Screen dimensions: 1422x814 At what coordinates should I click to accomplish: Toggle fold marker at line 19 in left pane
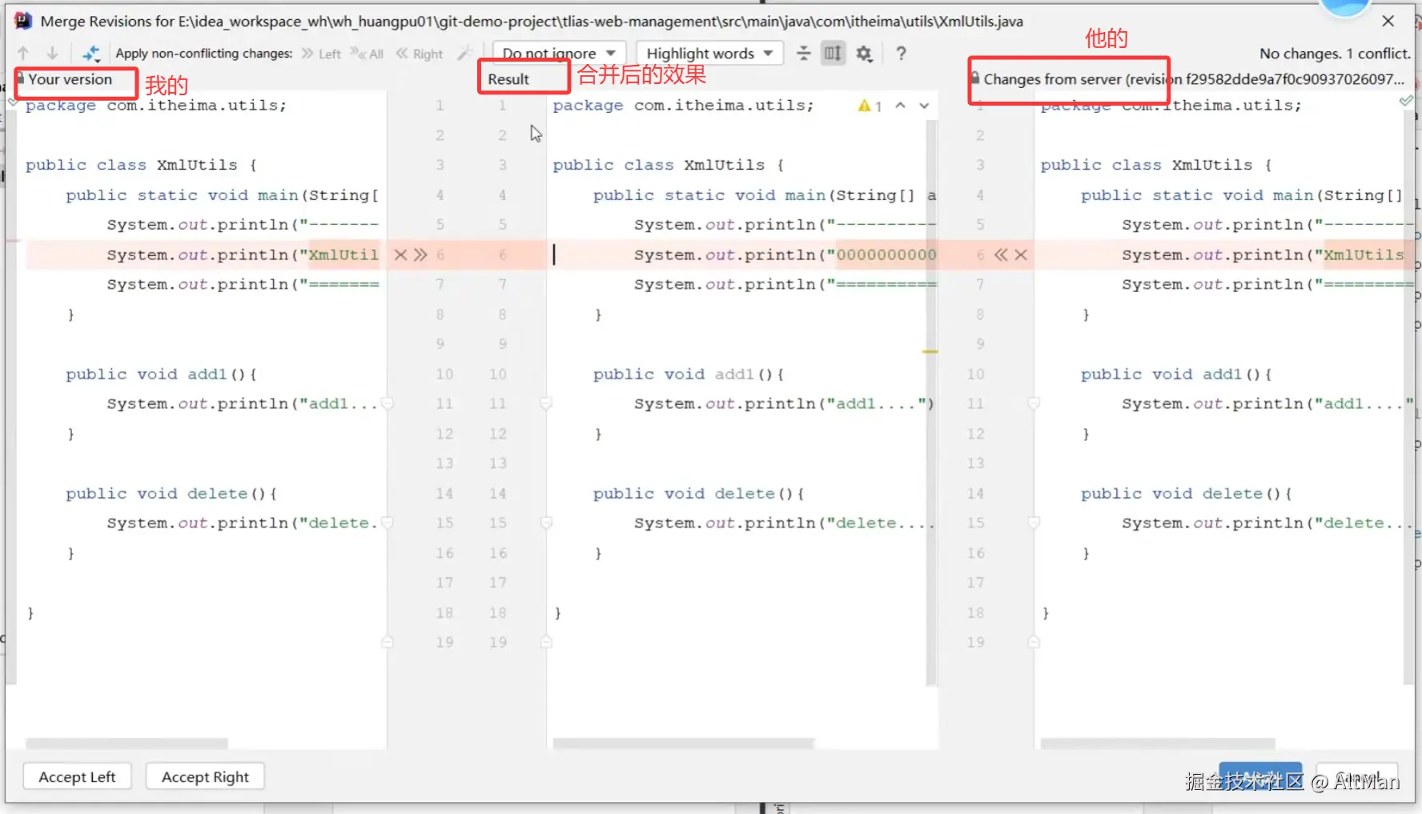pyautogui.click(x=388, y=642)
